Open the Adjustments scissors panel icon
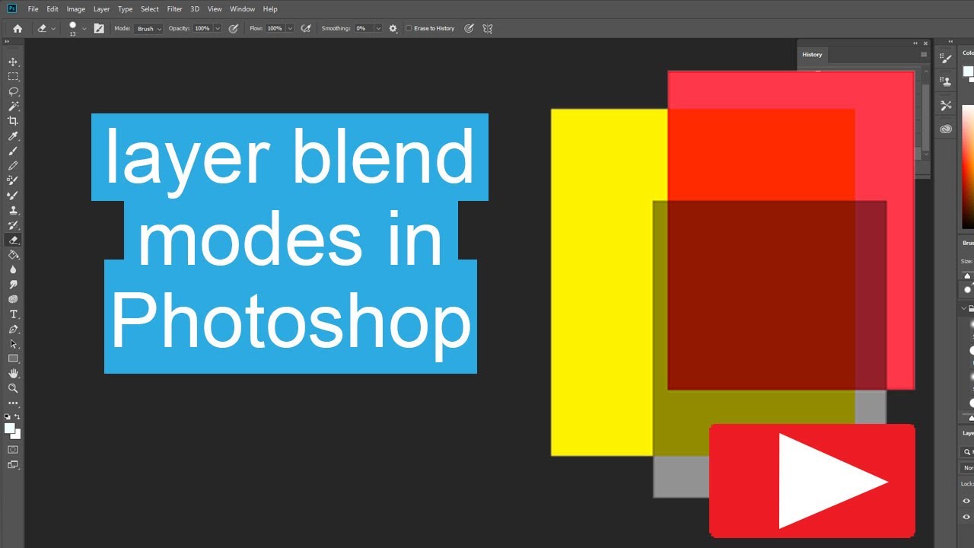The image size is (974, 548). (946, 105)
